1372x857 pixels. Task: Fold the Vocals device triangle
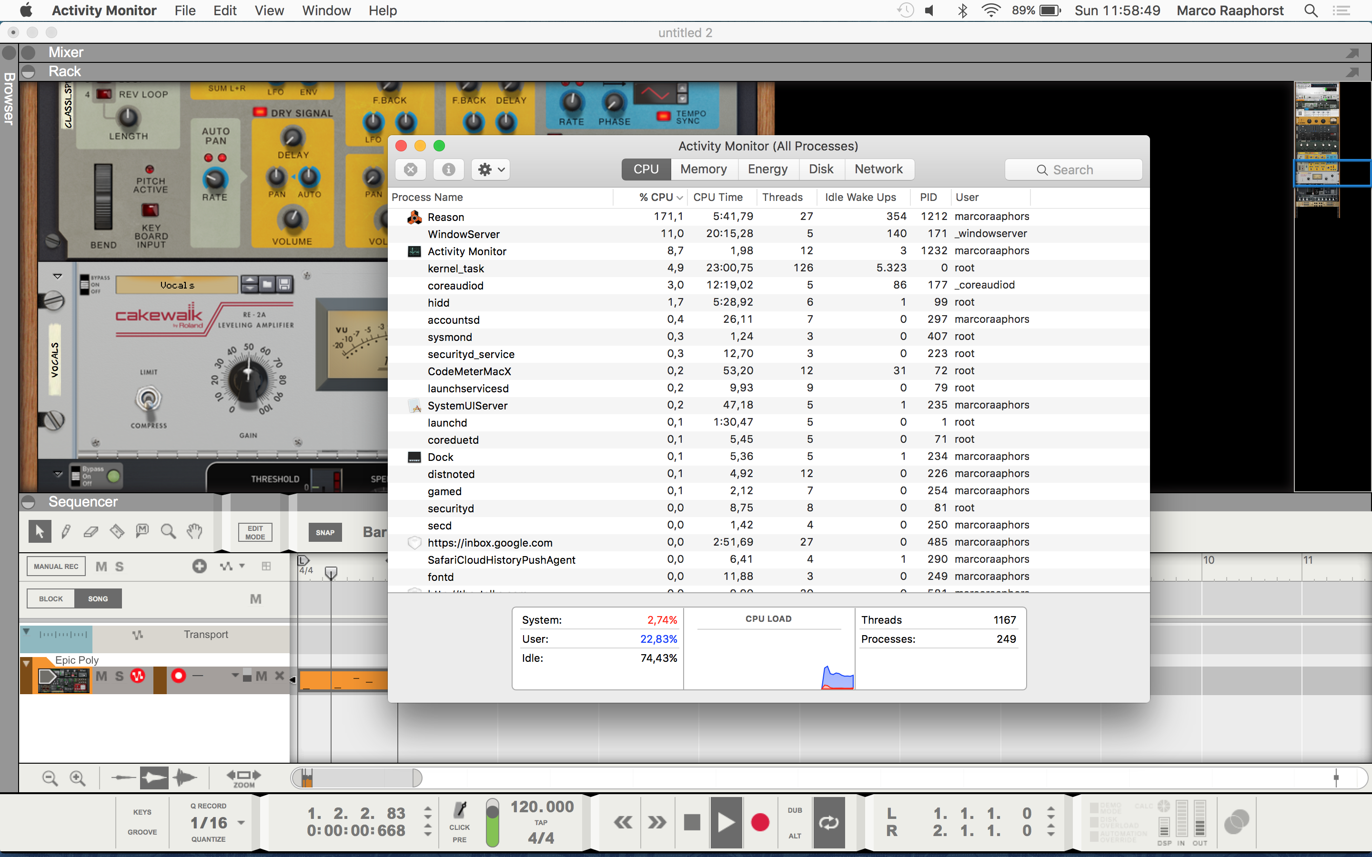click(57, 277)
